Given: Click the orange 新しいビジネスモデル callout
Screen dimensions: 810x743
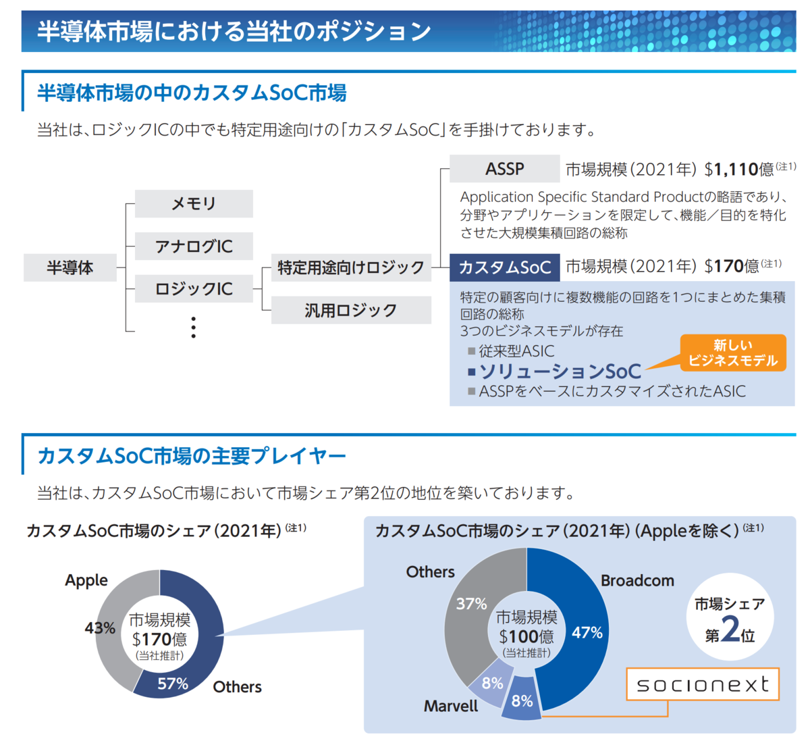Looking at the screenshot, I should pos(732,353).
